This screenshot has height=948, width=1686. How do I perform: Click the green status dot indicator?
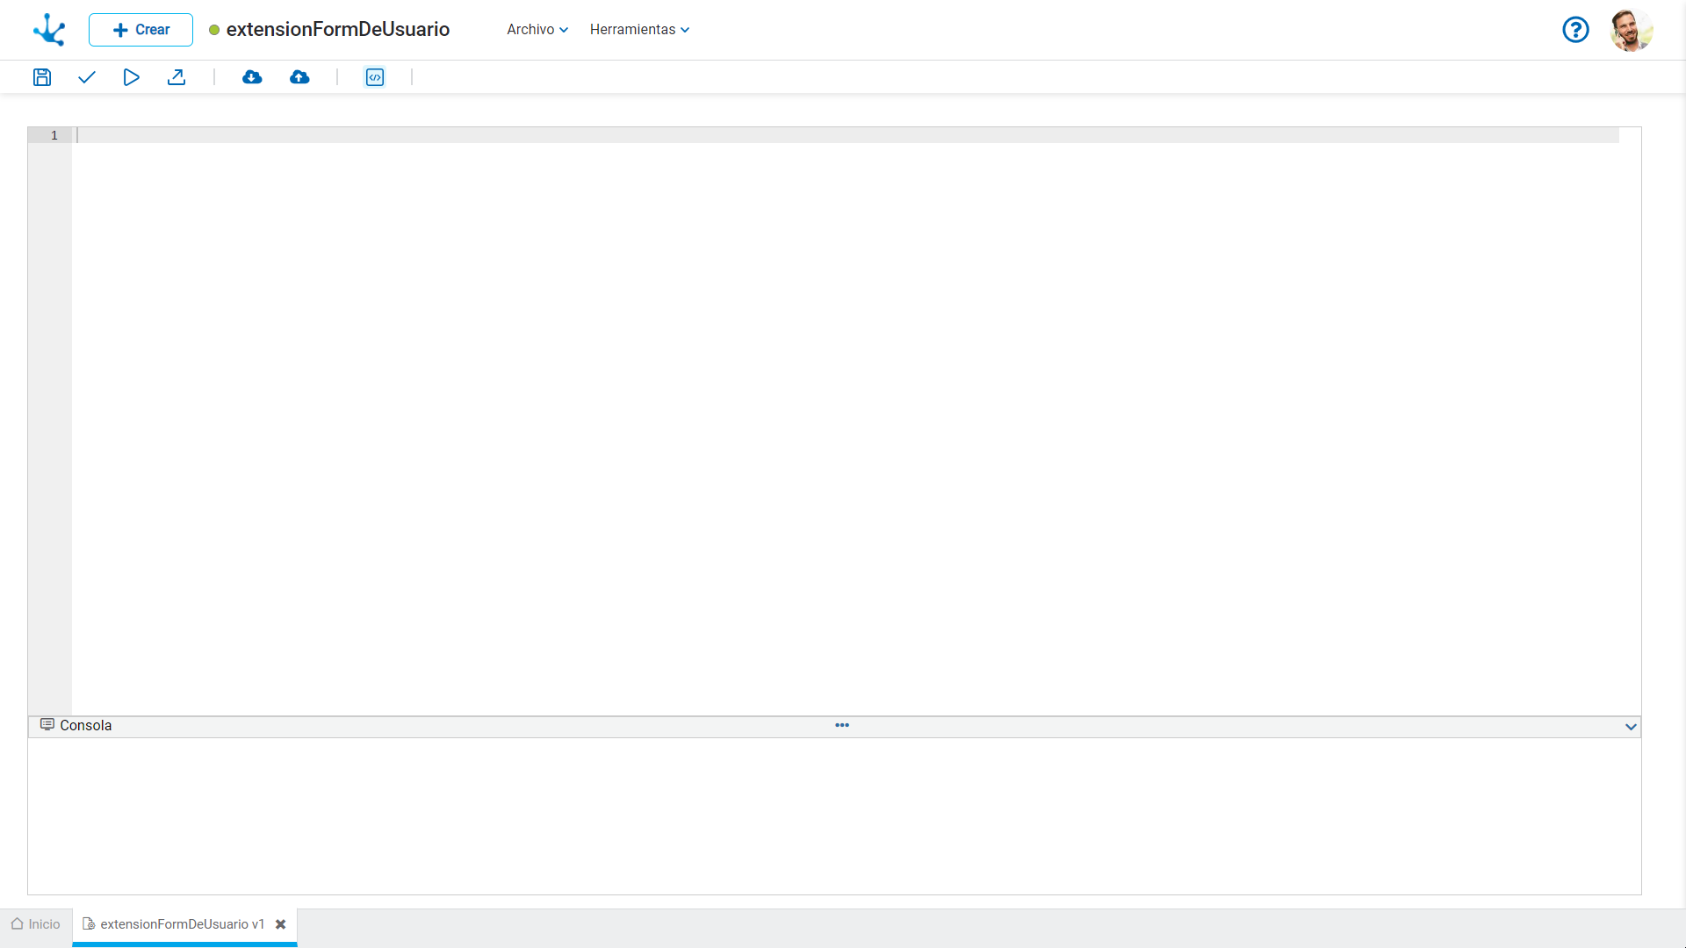[214, 30]
